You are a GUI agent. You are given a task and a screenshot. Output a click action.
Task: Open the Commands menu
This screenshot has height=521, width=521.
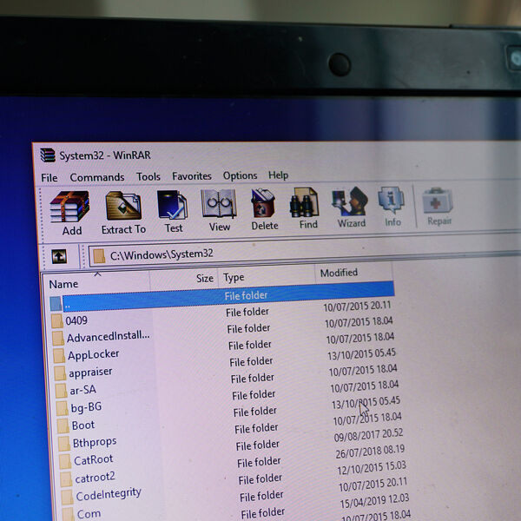96,177
